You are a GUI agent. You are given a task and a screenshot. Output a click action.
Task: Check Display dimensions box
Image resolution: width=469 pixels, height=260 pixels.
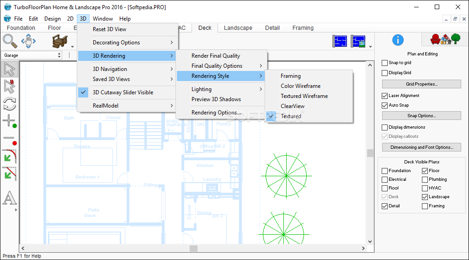click(x=384, y=127)
